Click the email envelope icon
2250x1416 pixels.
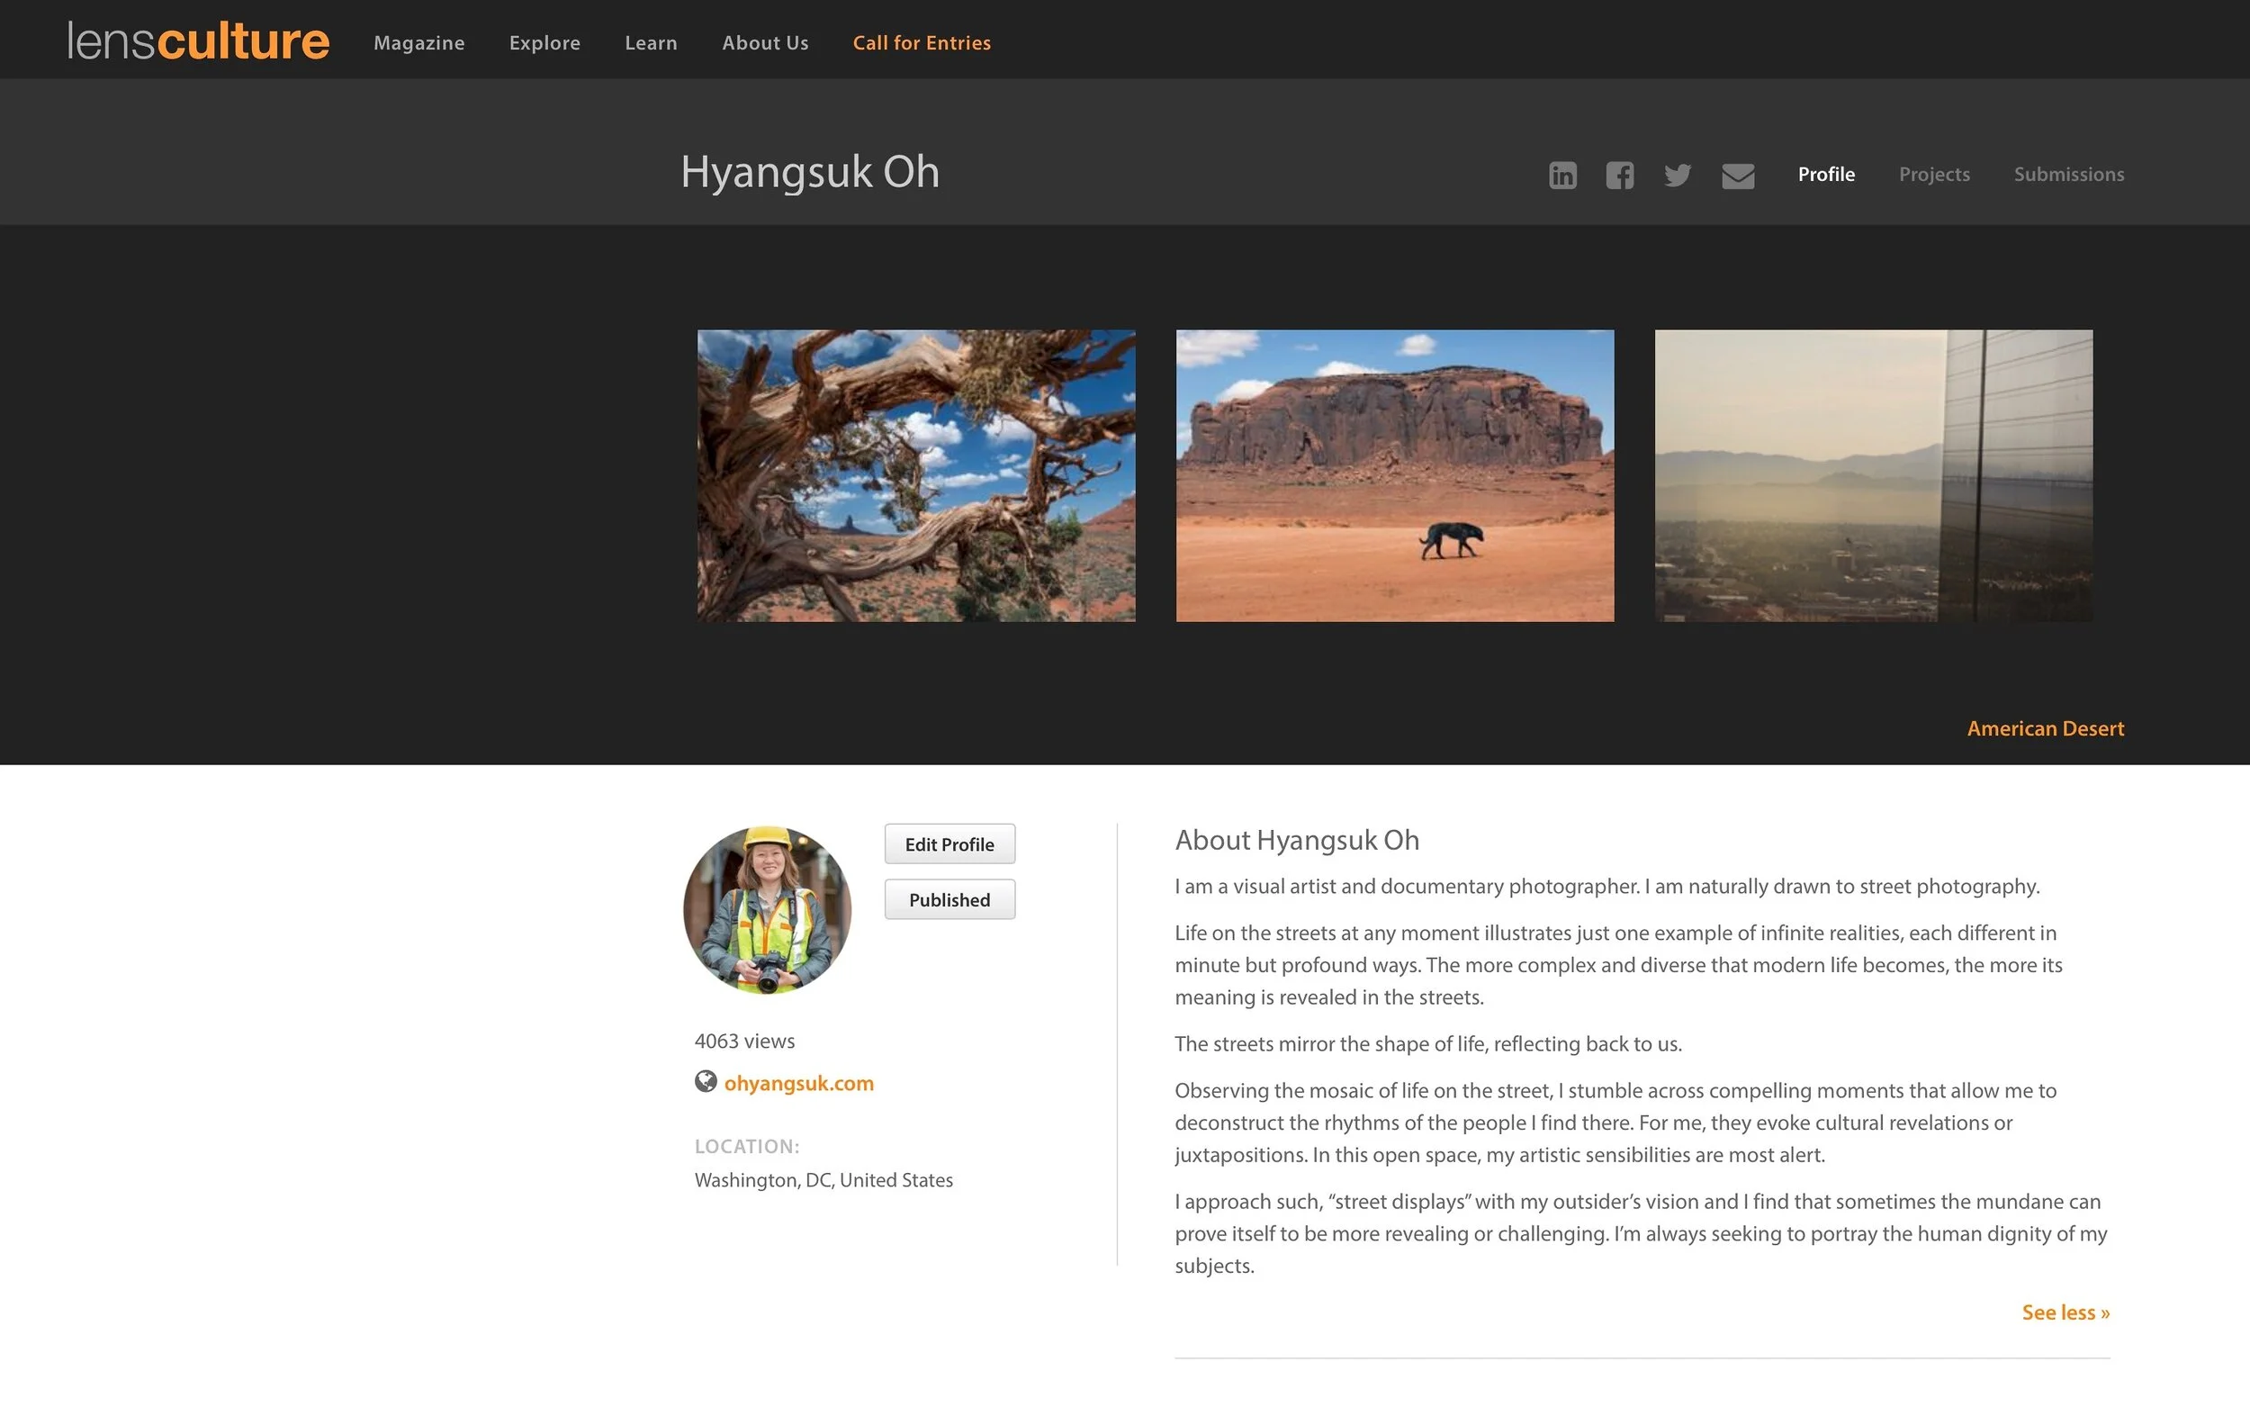coord(1737,176)
